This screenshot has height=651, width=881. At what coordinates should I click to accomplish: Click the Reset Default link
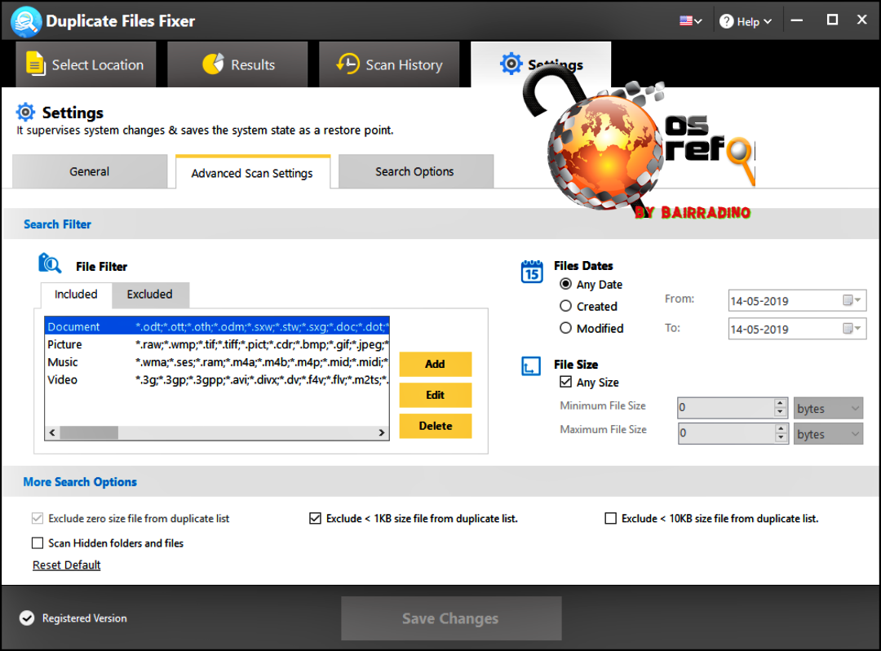[x=66, y=565]
